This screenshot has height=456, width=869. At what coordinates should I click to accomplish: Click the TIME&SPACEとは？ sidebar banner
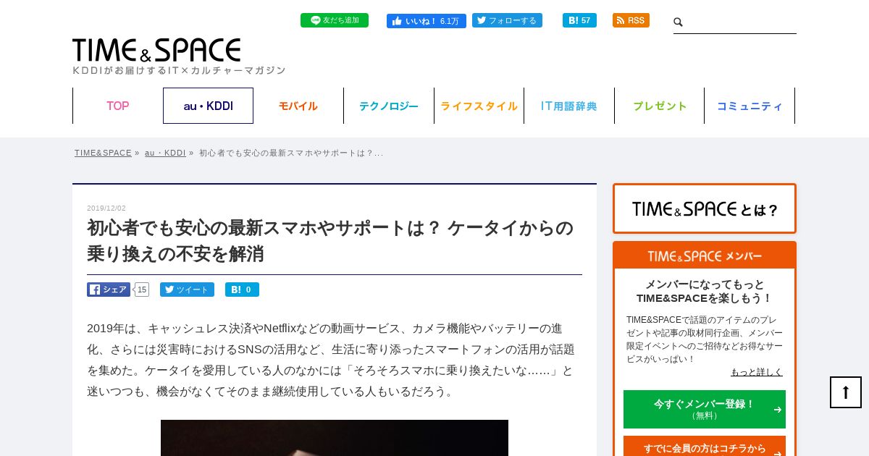[x=705, y=208]
